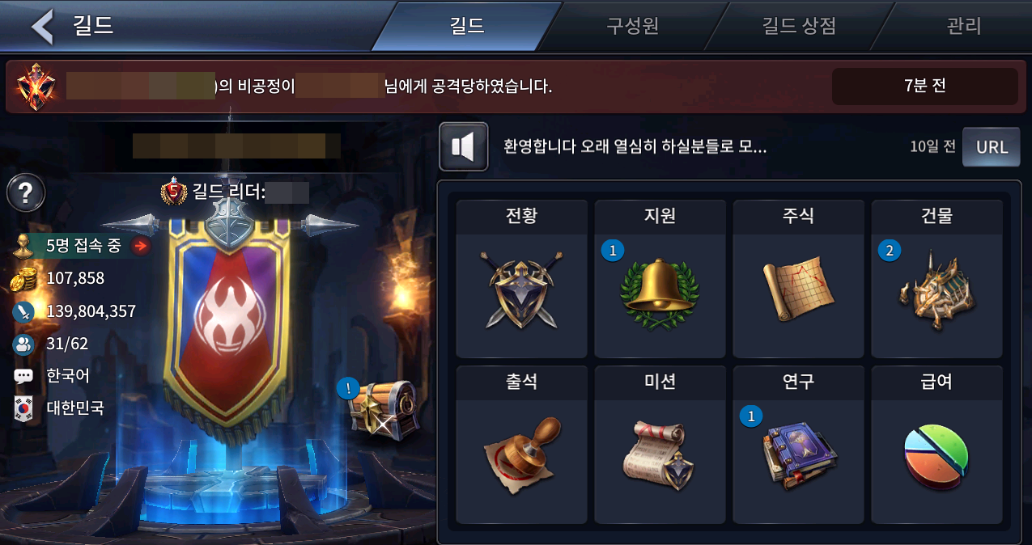Expand online members with the red arrow

click(x=142, y=247)
